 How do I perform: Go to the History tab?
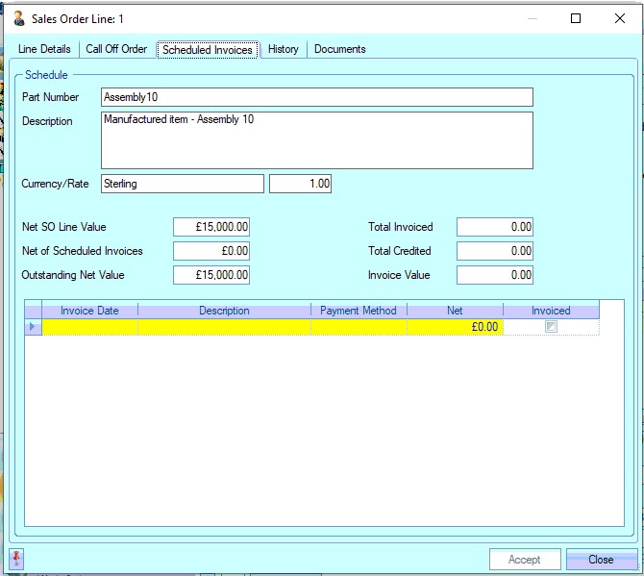coord(283,49)
